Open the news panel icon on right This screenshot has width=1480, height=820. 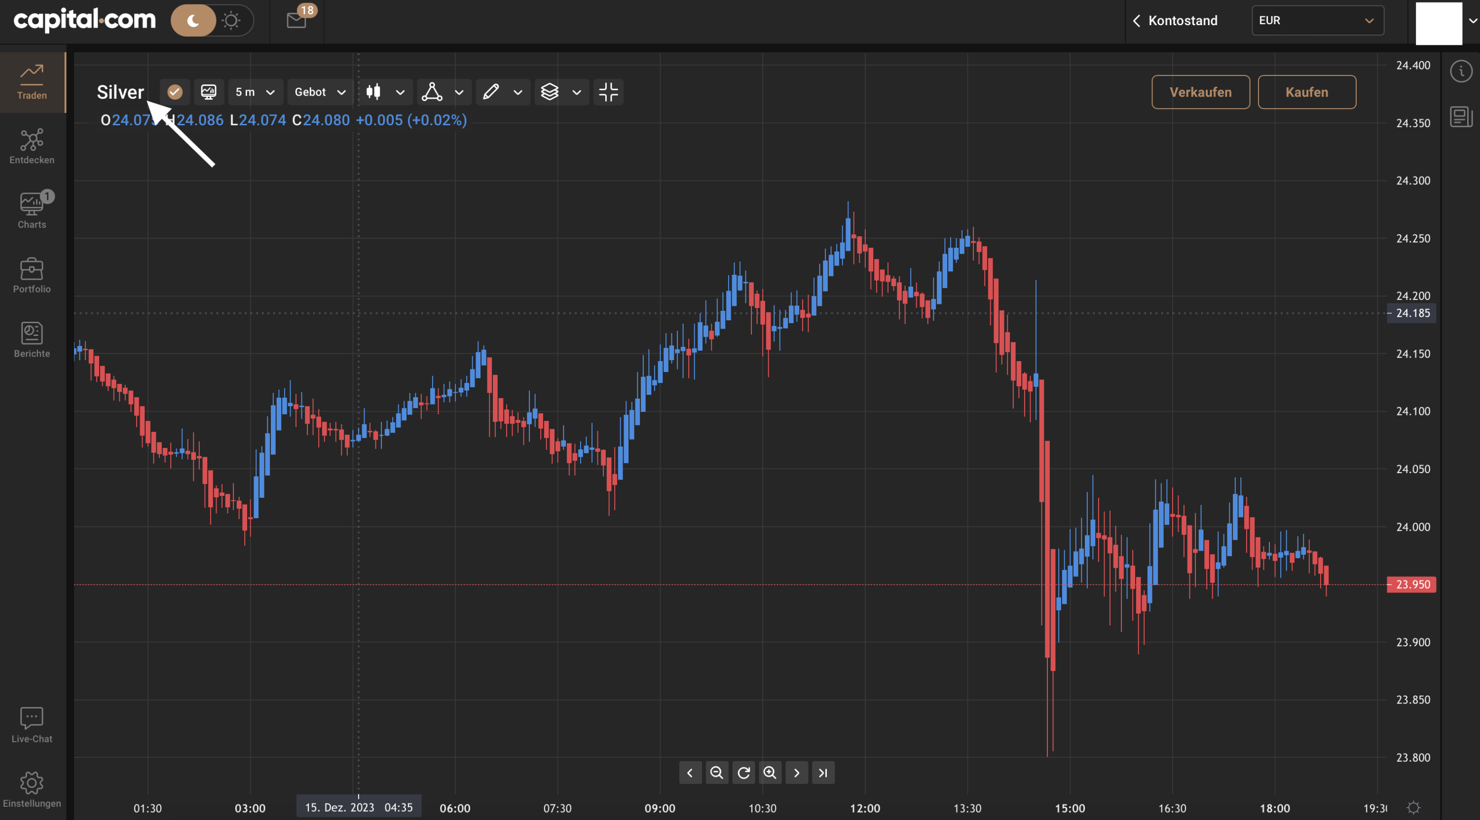(1461, 116)
